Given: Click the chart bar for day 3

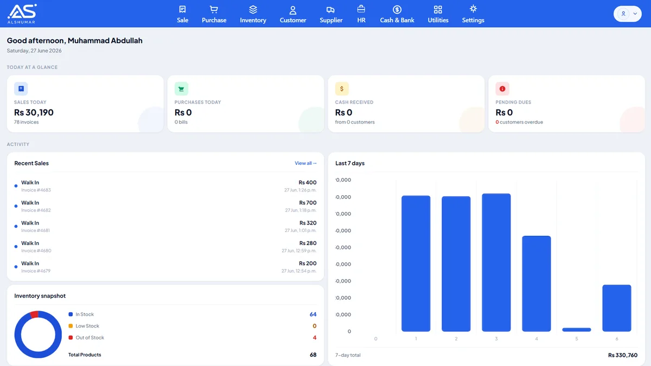Looking at the screenshot, I should pos(496,262).
